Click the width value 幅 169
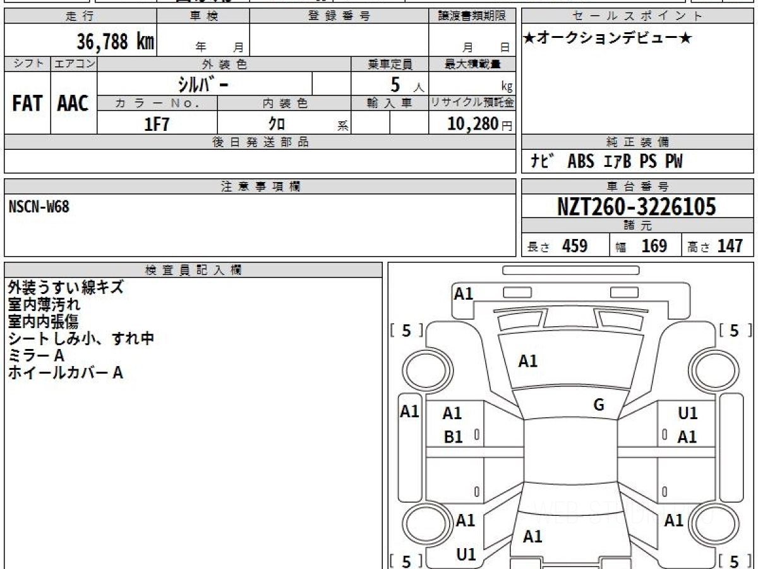This screenshot has width=758, height=569. point(641,246)
